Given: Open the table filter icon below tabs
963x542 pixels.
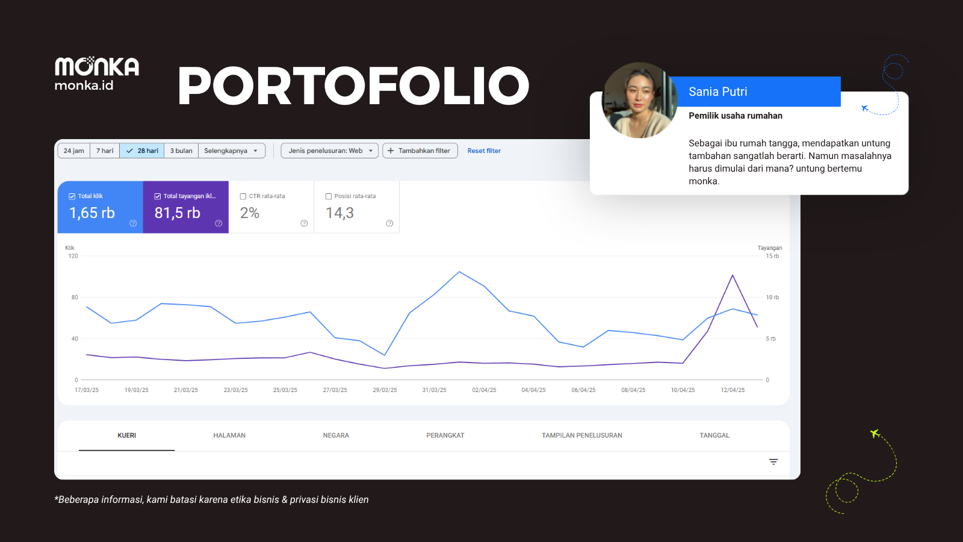Looking at the screenshot, I should tap(773, 462).
